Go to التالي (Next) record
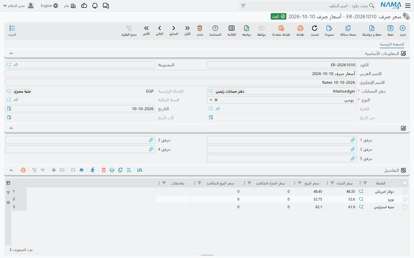 (x=160, y=28)
